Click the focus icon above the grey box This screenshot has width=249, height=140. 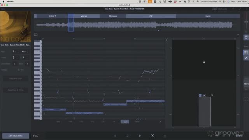point(204,95)
